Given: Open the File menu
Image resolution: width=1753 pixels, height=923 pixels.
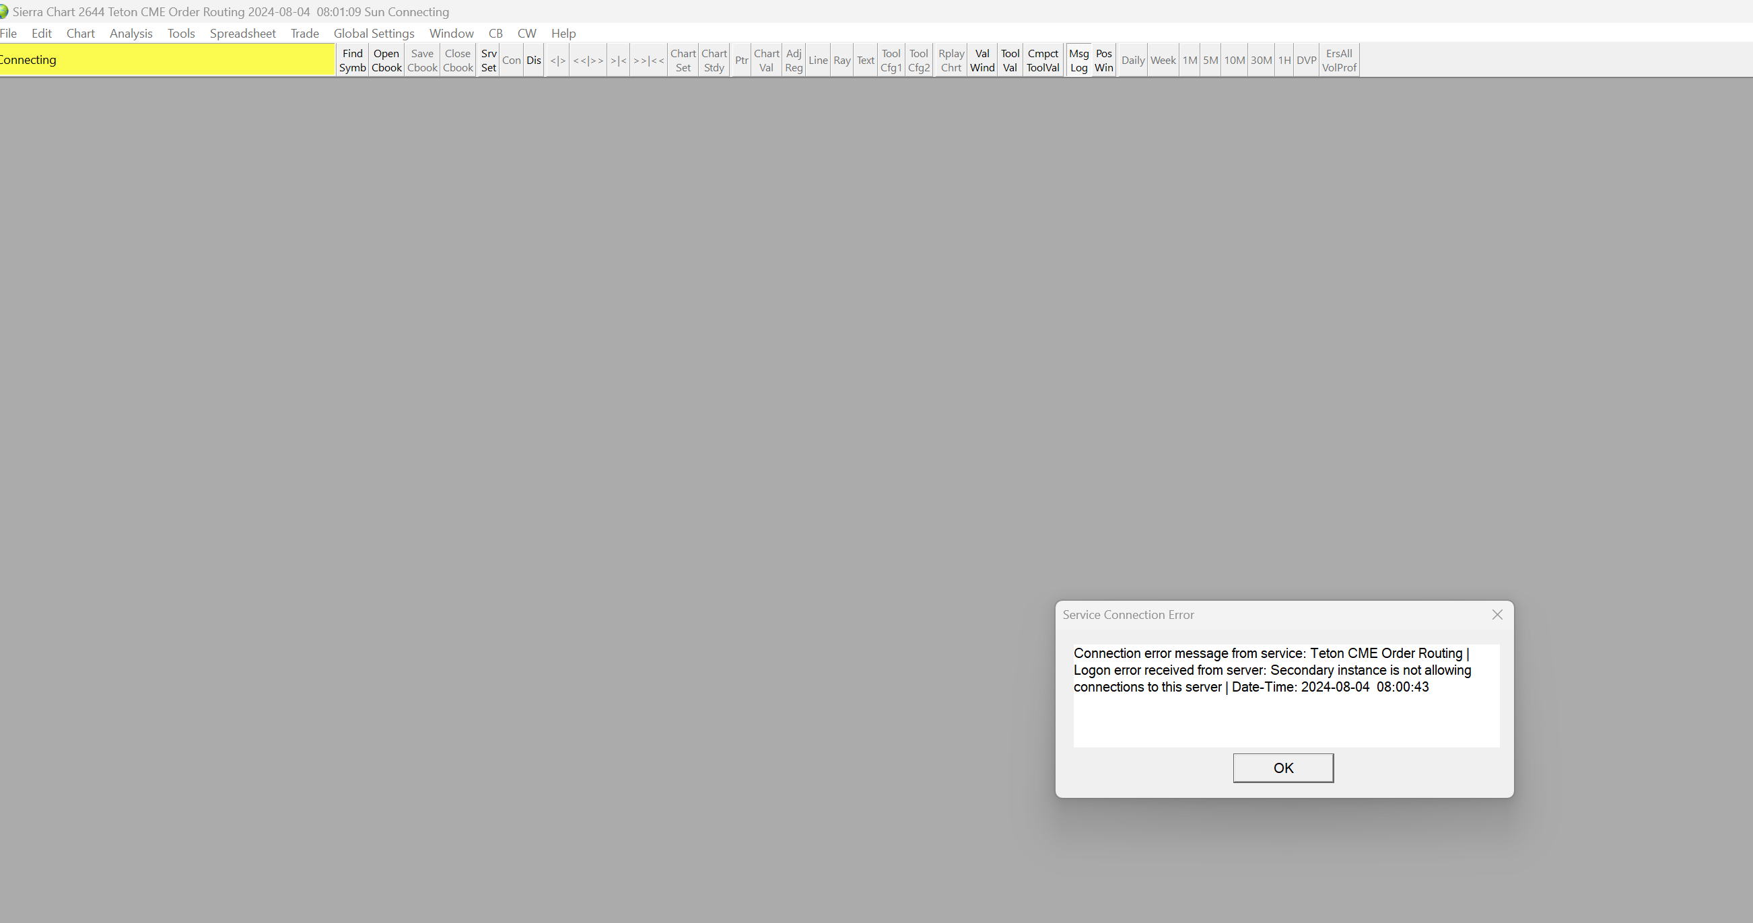Looking at the screenshot, I should click(x=8, y=34).
